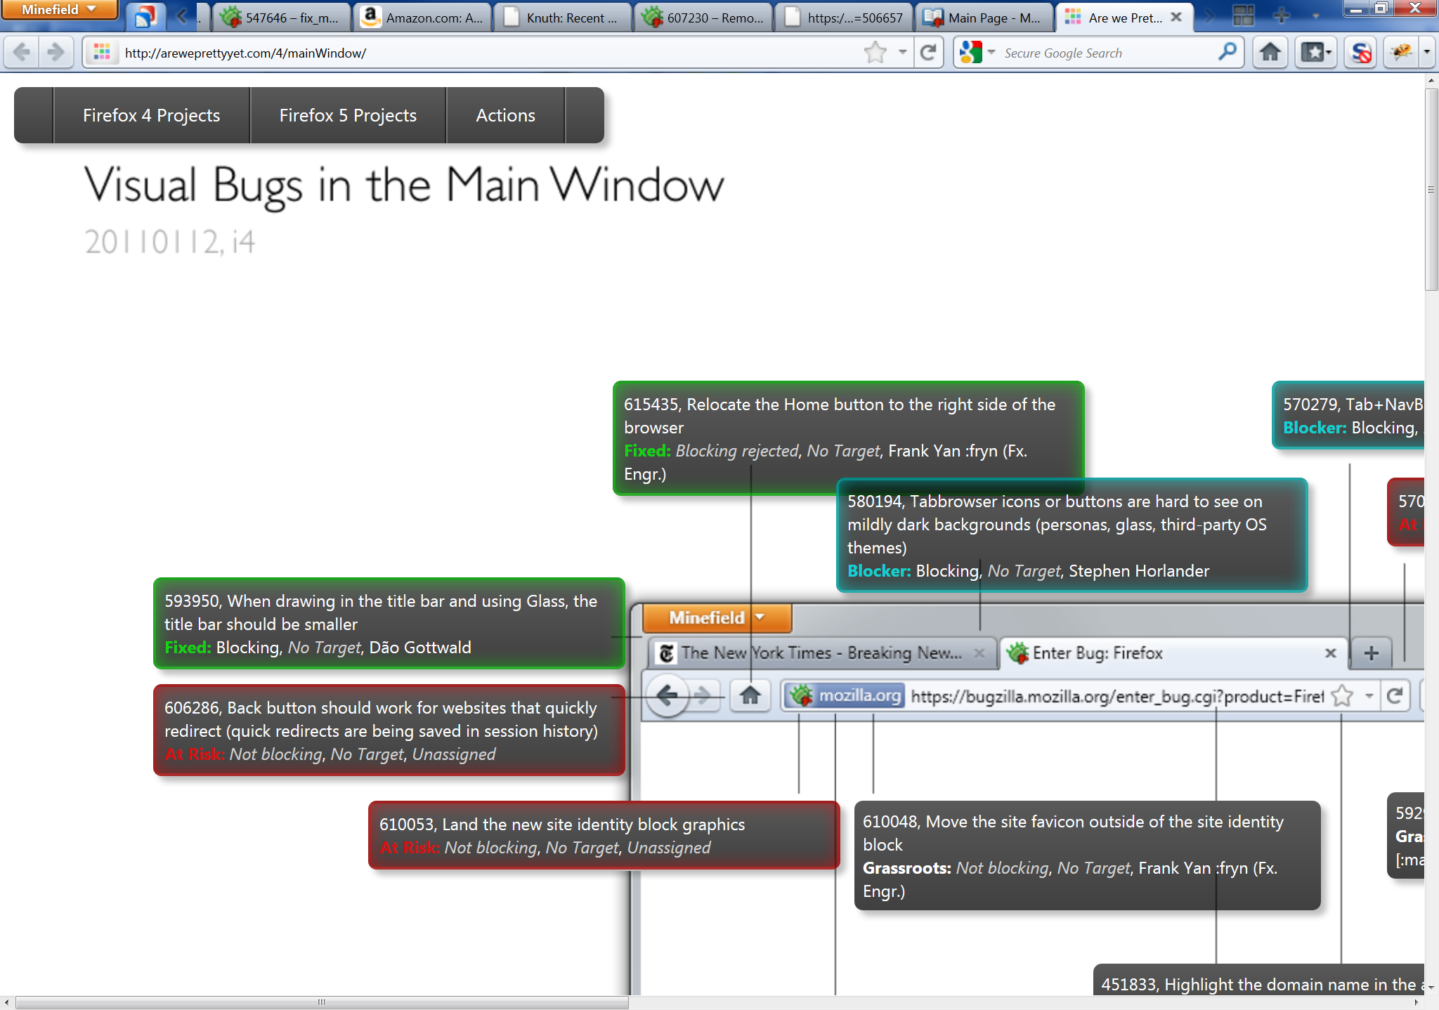Click the mozilla.org identity block in the mockup
This screenshot has height=1010, width=1439.
845,695
